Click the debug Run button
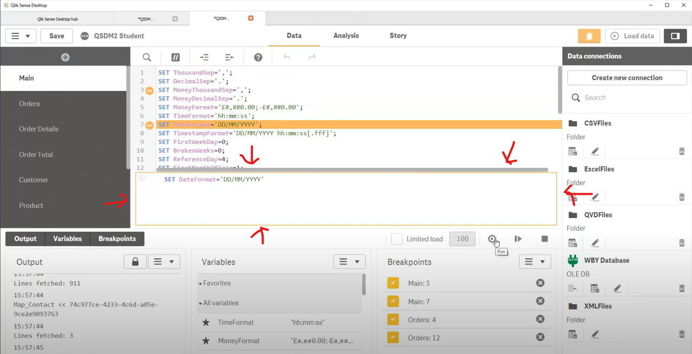The image size is (692, 354). tap(492, 239)
